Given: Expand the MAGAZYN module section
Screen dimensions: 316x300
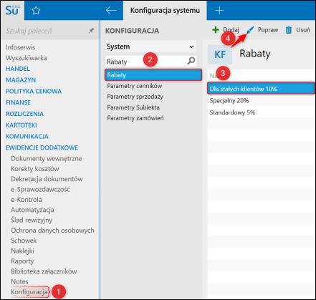Looking at the screenshot, I should (x=21, y=80).
